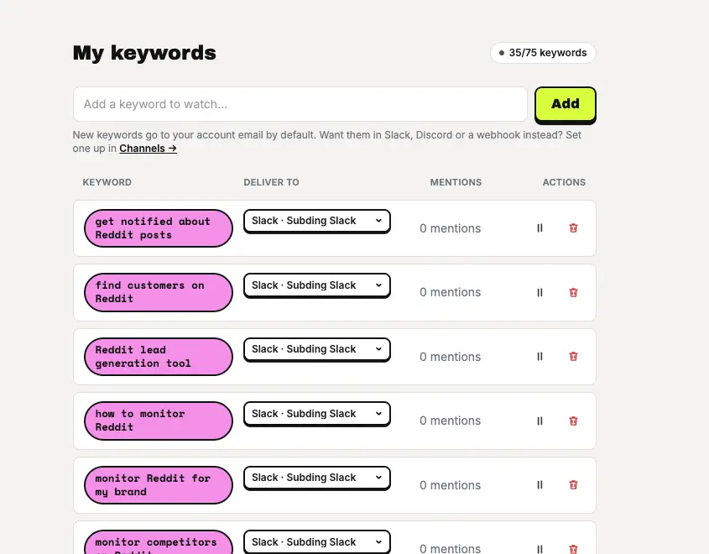Focus the 'Add a keyword to watch' field

[300, 104]
